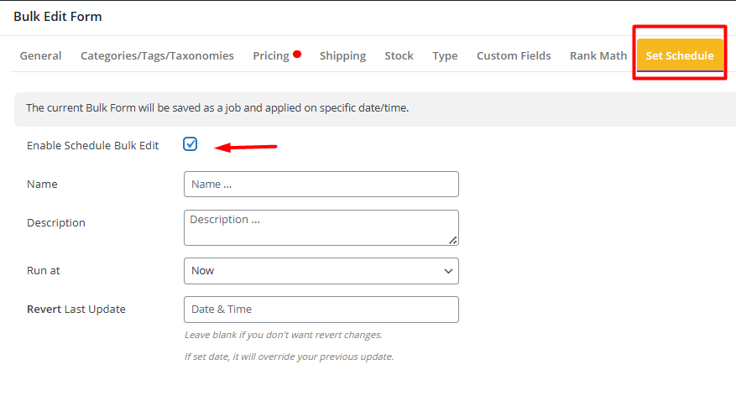Open the Categories/Tags/Taxonomies tab

coord(157,56)
